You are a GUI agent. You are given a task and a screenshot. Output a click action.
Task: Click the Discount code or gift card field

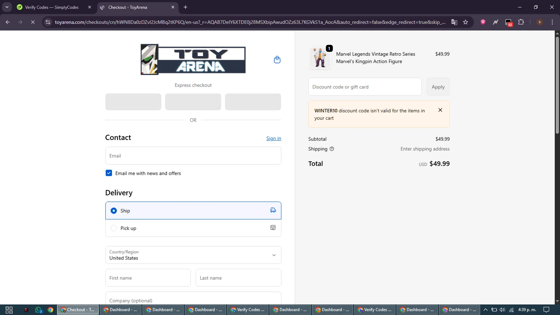(x=365, y=87)
